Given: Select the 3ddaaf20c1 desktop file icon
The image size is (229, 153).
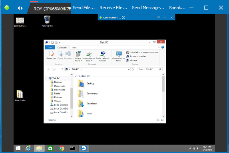Looking at the screenshot, I should pyautogui.click(x=20, y=22).
